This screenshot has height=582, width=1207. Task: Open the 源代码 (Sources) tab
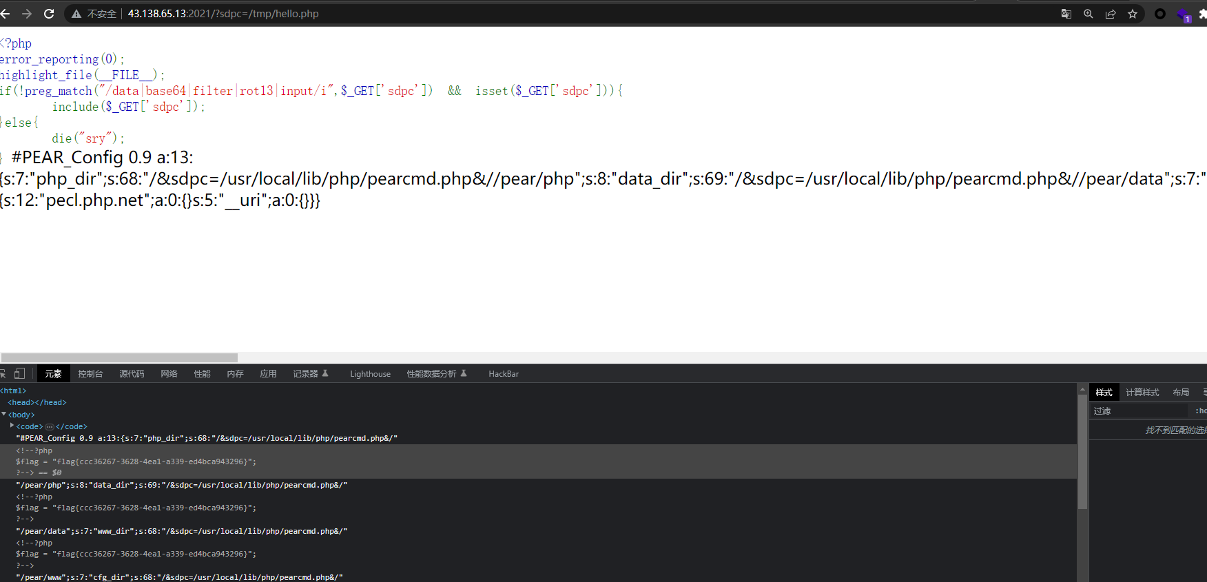132,373
